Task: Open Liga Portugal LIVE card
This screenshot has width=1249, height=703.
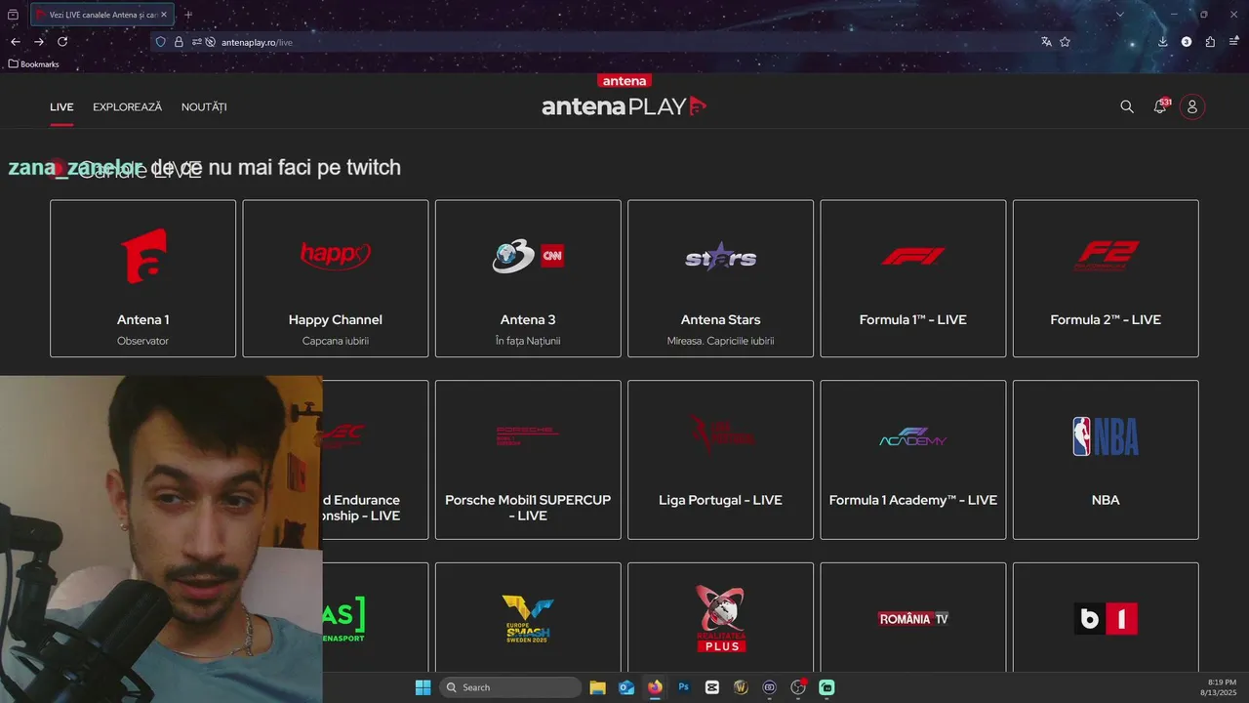Action: coord(720,460)
